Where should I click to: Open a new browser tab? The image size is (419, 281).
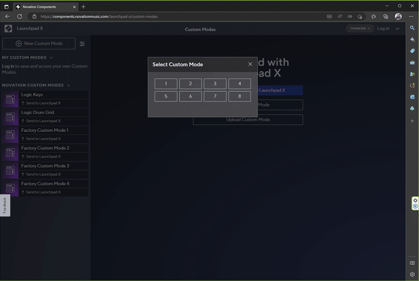click(83, 7)
